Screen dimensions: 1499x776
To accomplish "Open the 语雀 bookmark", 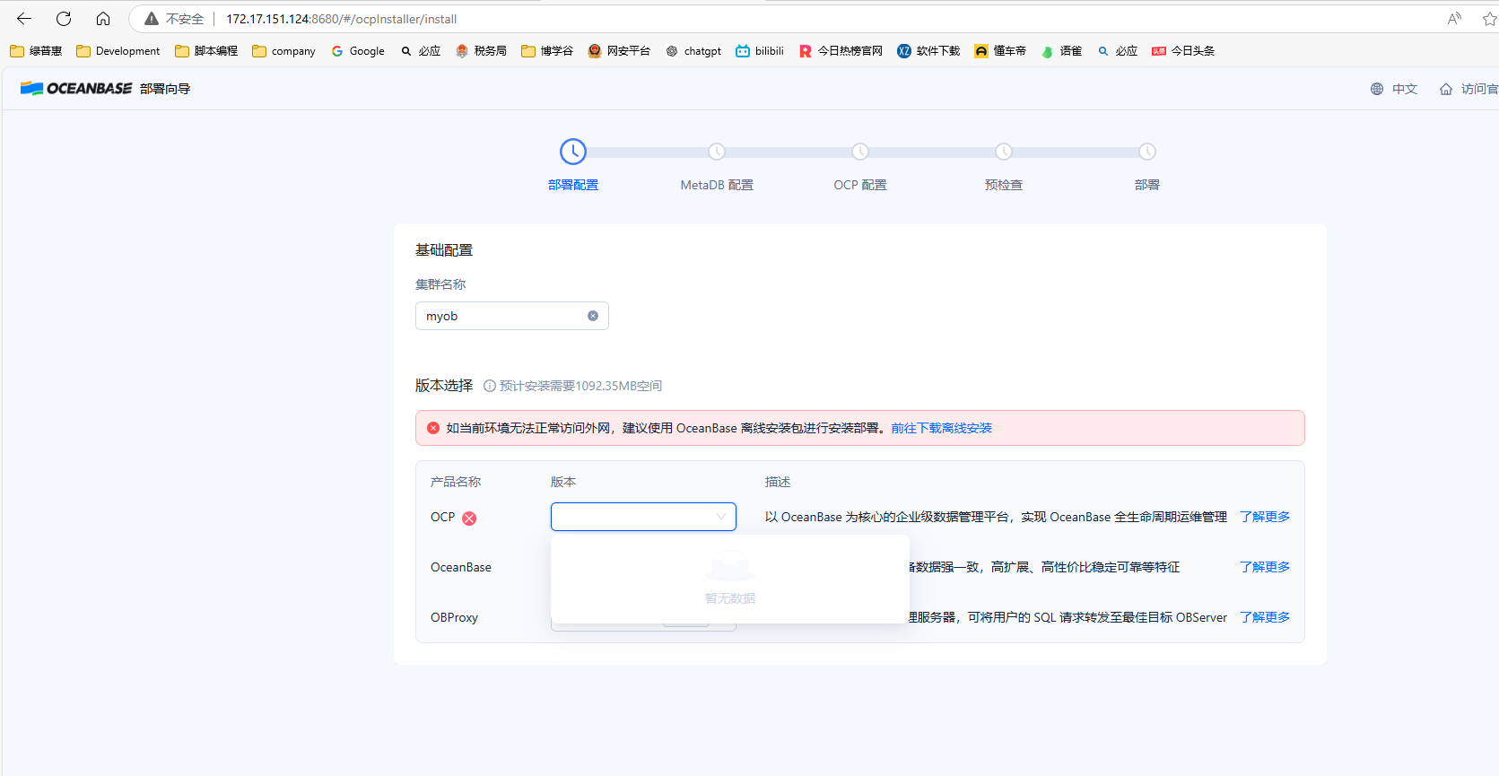I will pyautogui.click(x=1061, y=51).
